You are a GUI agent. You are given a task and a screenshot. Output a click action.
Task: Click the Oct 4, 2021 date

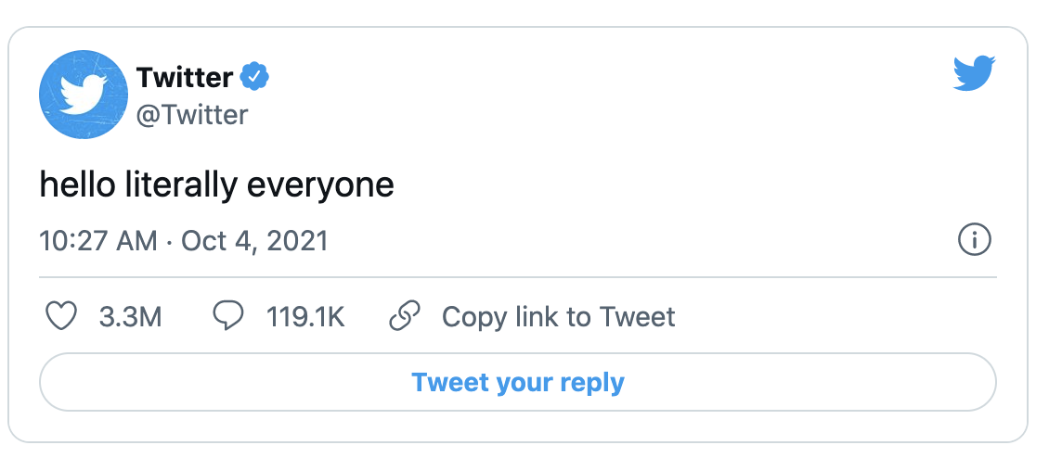point(254,241)
